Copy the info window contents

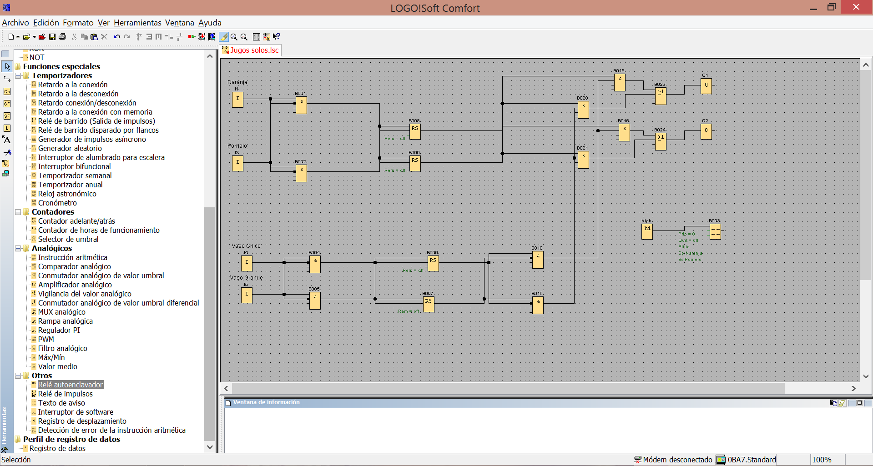click(833, 403)
